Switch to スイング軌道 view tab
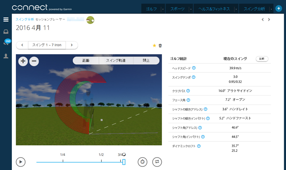This screenshot has width=286, height=170. point(116,61)
